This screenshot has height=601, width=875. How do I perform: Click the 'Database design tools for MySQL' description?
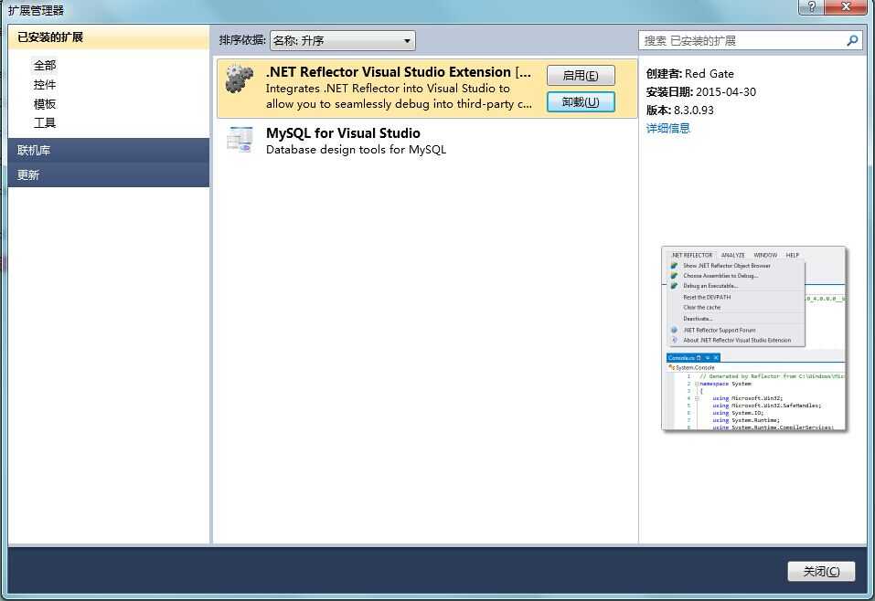point(356,150)
